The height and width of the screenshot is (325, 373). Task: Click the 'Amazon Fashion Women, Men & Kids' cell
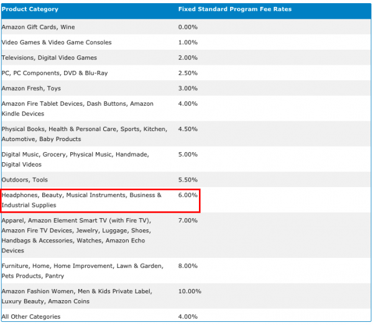click(77, 296)
